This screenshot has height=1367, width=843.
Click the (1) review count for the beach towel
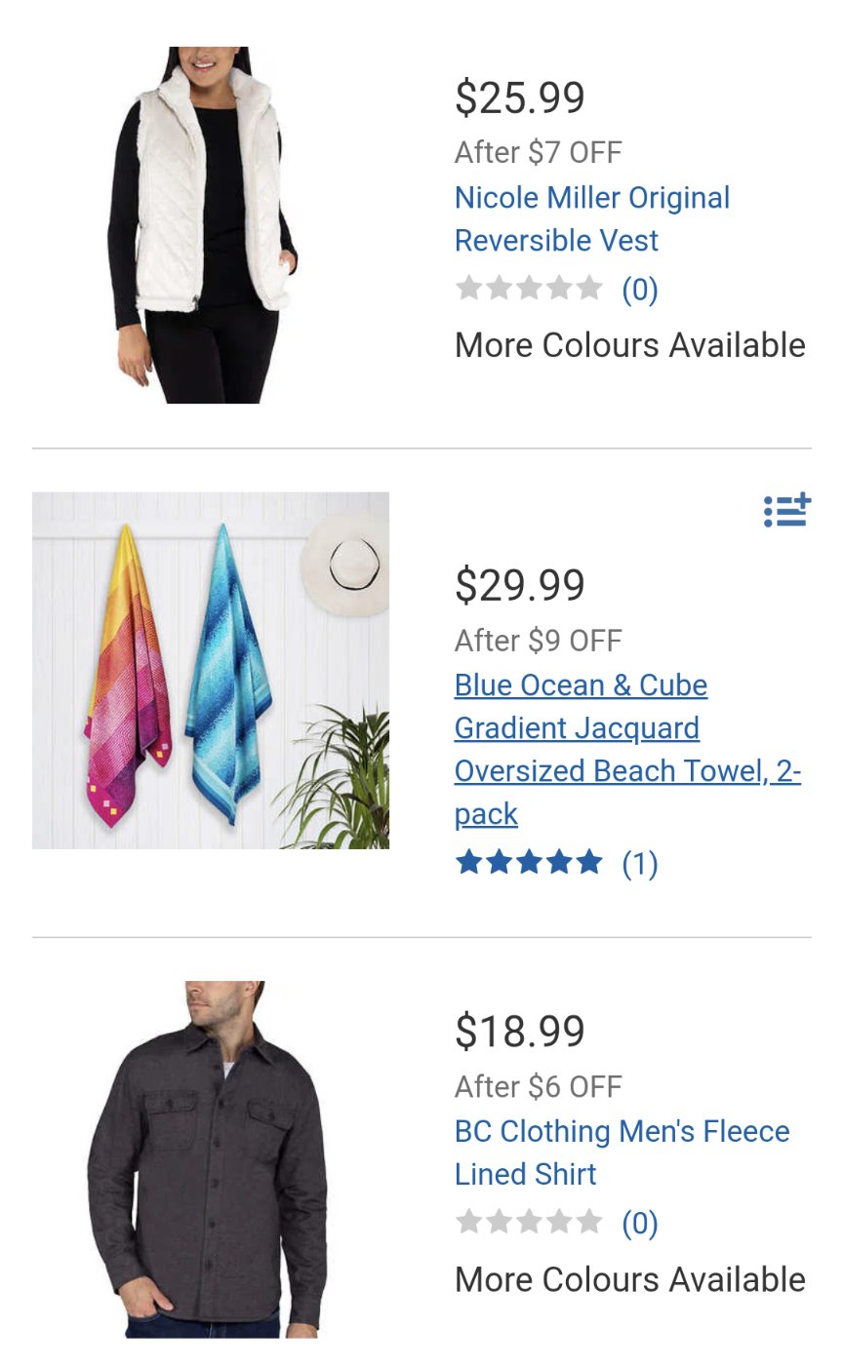(640, 864)
